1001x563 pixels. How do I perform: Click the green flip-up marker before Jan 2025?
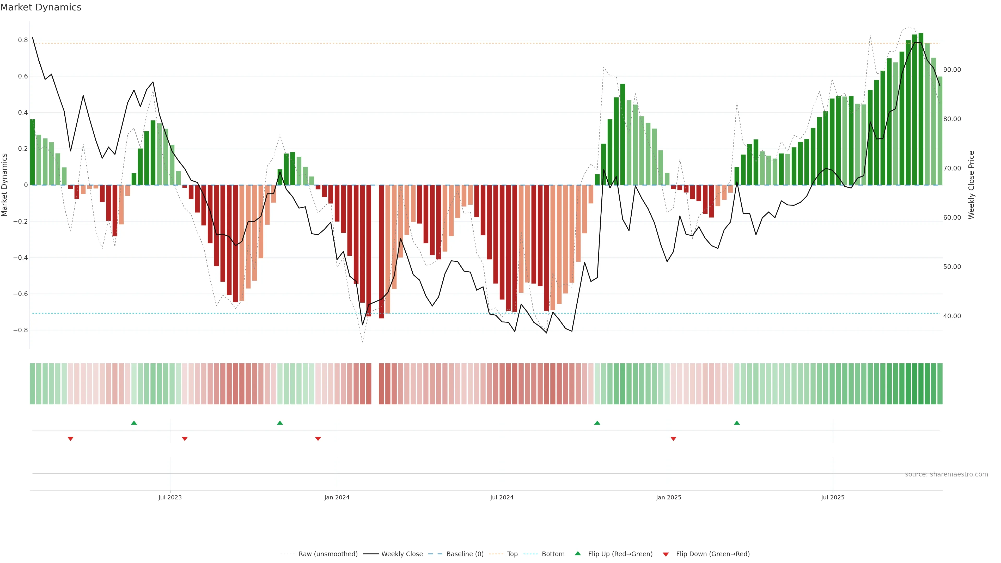597,423
